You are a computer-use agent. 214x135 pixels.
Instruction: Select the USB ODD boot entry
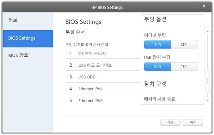coord(103,77)
